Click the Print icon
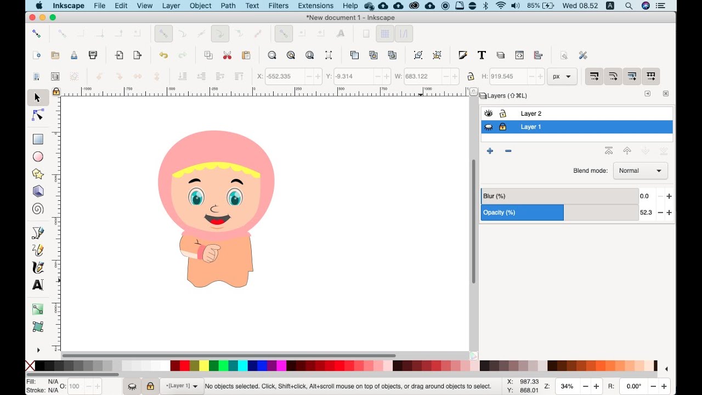This screenshot has width=702, height=395. (93, 55)
